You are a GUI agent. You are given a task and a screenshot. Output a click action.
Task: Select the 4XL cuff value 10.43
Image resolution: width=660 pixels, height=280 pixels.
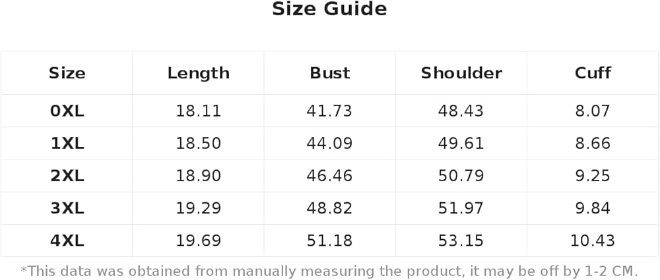[593, 241]
